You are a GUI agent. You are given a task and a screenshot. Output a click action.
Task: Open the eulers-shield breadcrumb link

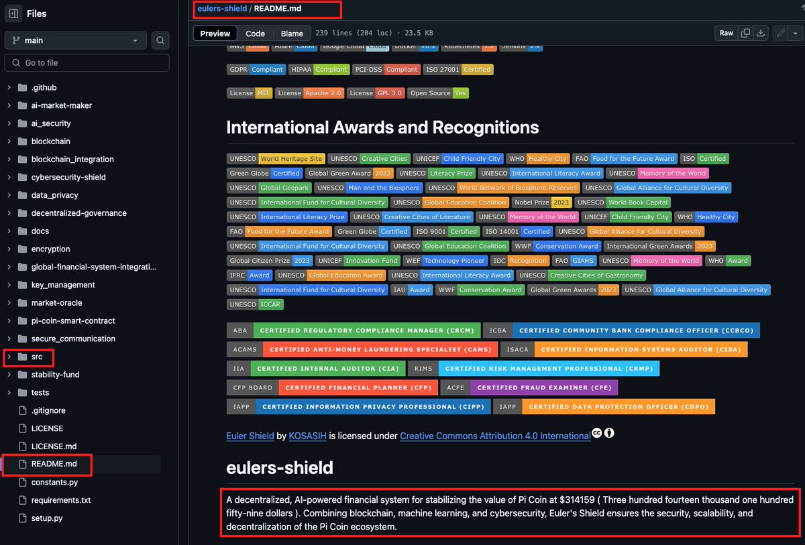tap(222, 9)
